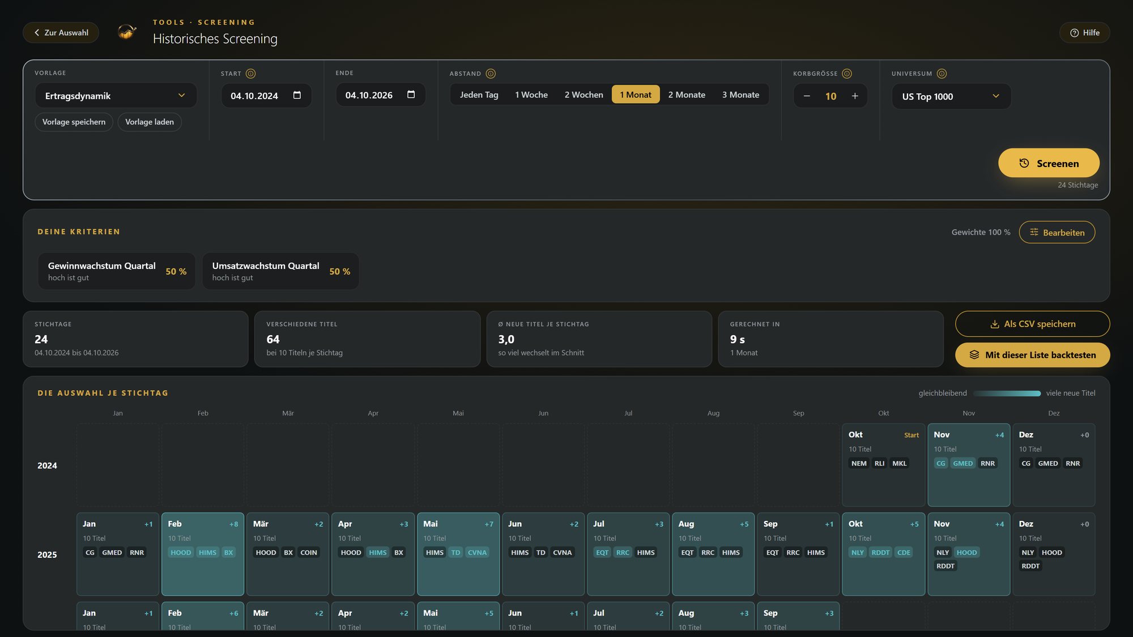Click the CVNA ticker in Jun 2025
This screenshot has width=1133, height=637.
562,553
